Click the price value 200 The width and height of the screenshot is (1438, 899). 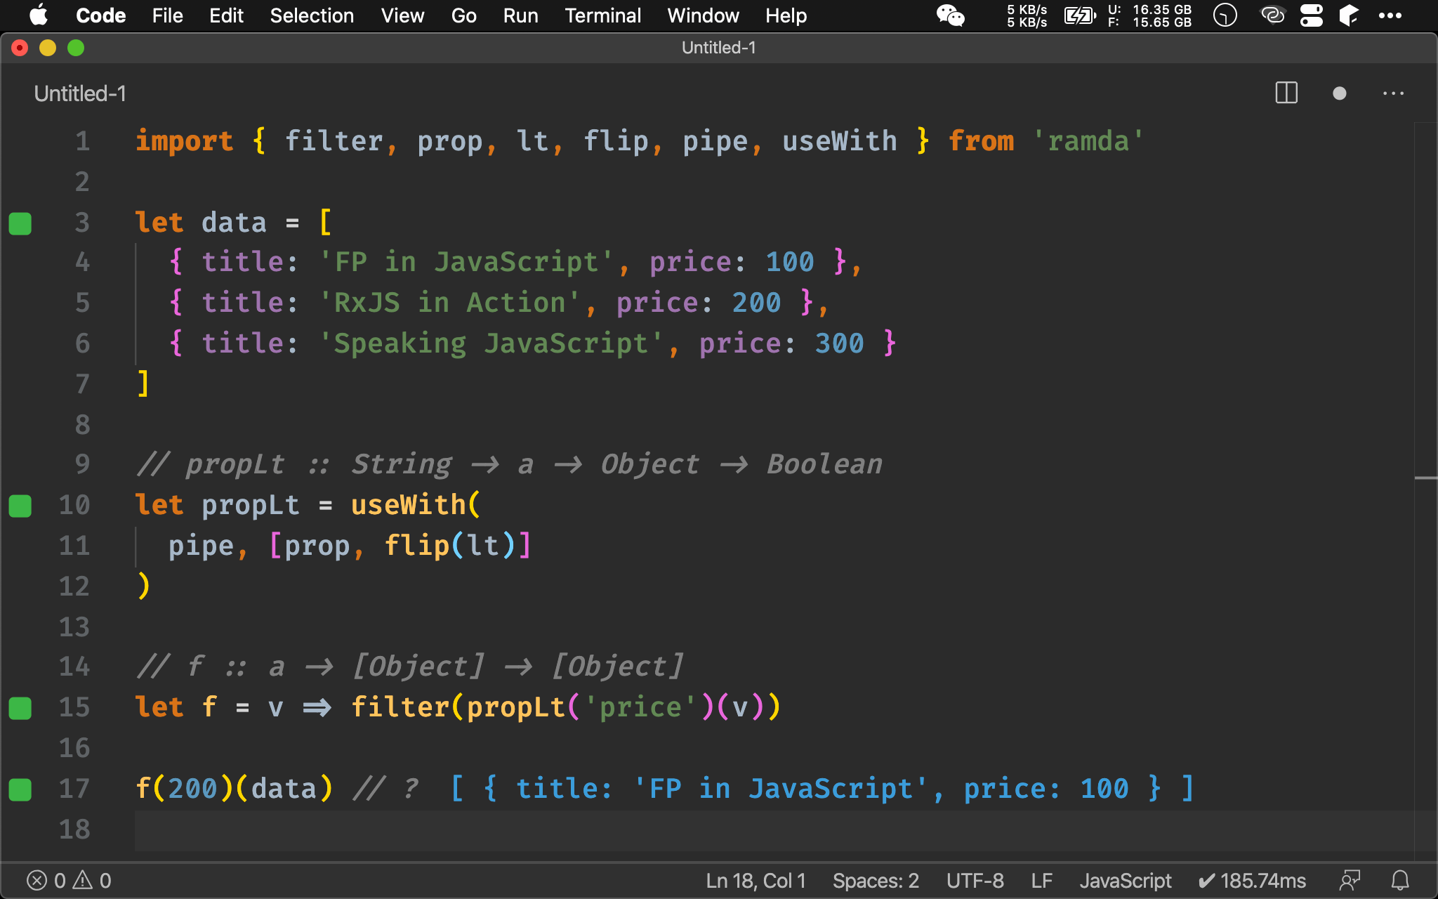756,303
